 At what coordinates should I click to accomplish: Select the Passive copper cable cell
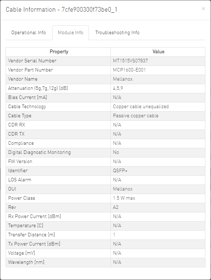point(135,116)
